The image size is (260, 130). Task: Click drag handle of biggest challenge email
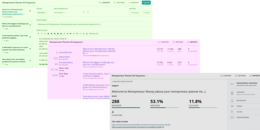pos(30,25)
